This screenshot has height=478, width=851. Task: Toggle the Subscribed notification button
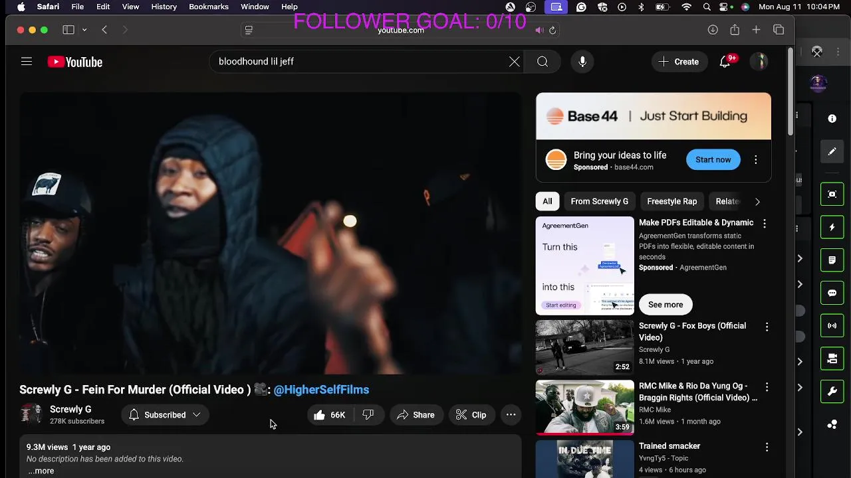coord(164,415)
